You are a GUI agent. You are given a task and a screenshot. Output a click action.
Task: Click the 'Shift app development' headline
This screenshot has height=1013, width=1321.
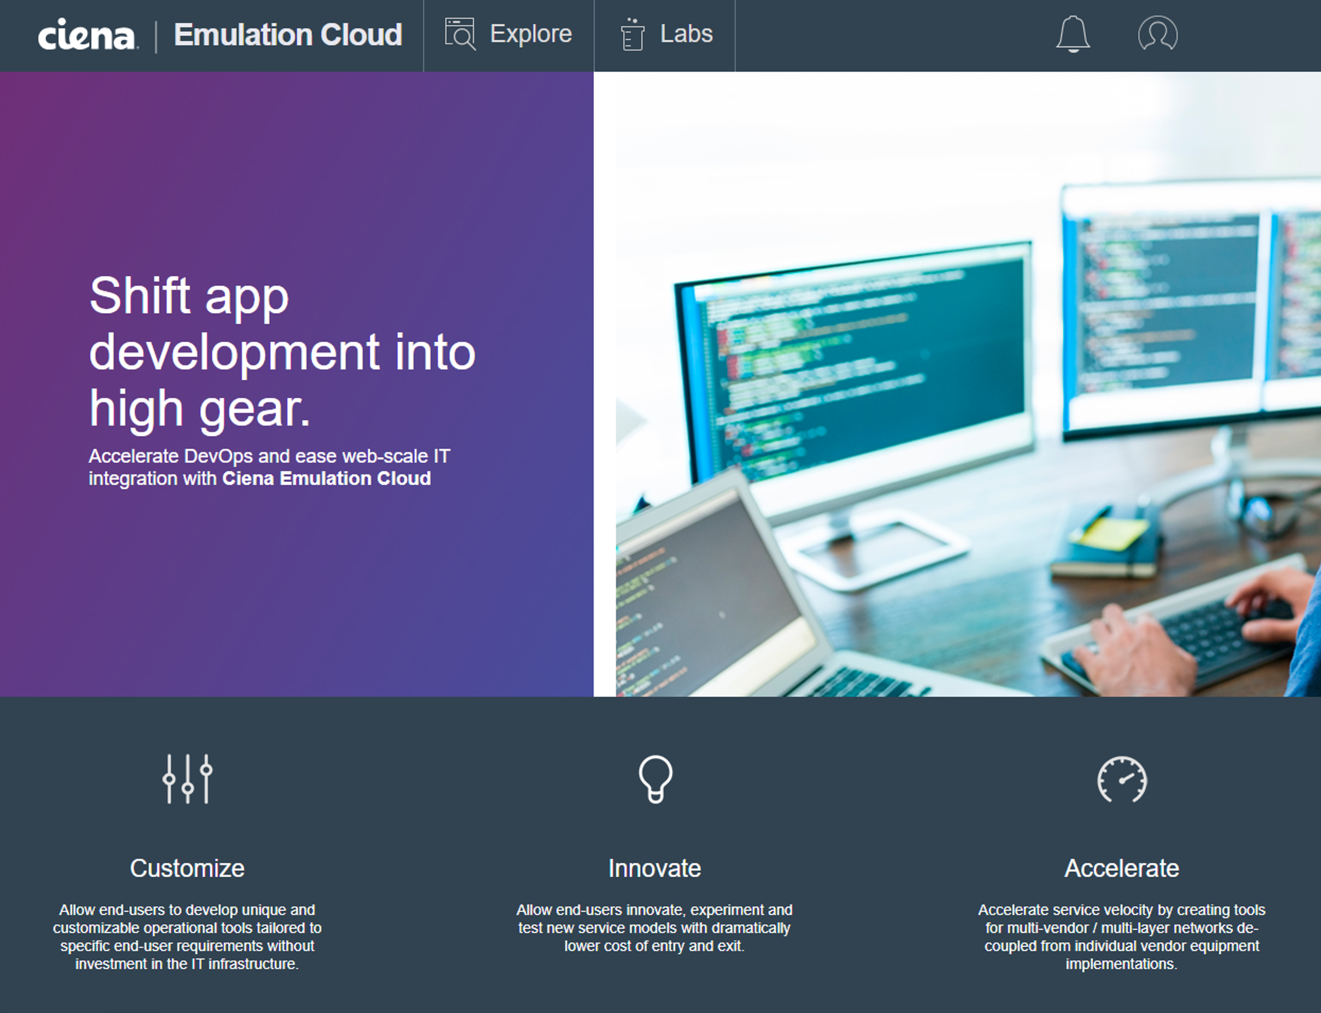(282, 351)
